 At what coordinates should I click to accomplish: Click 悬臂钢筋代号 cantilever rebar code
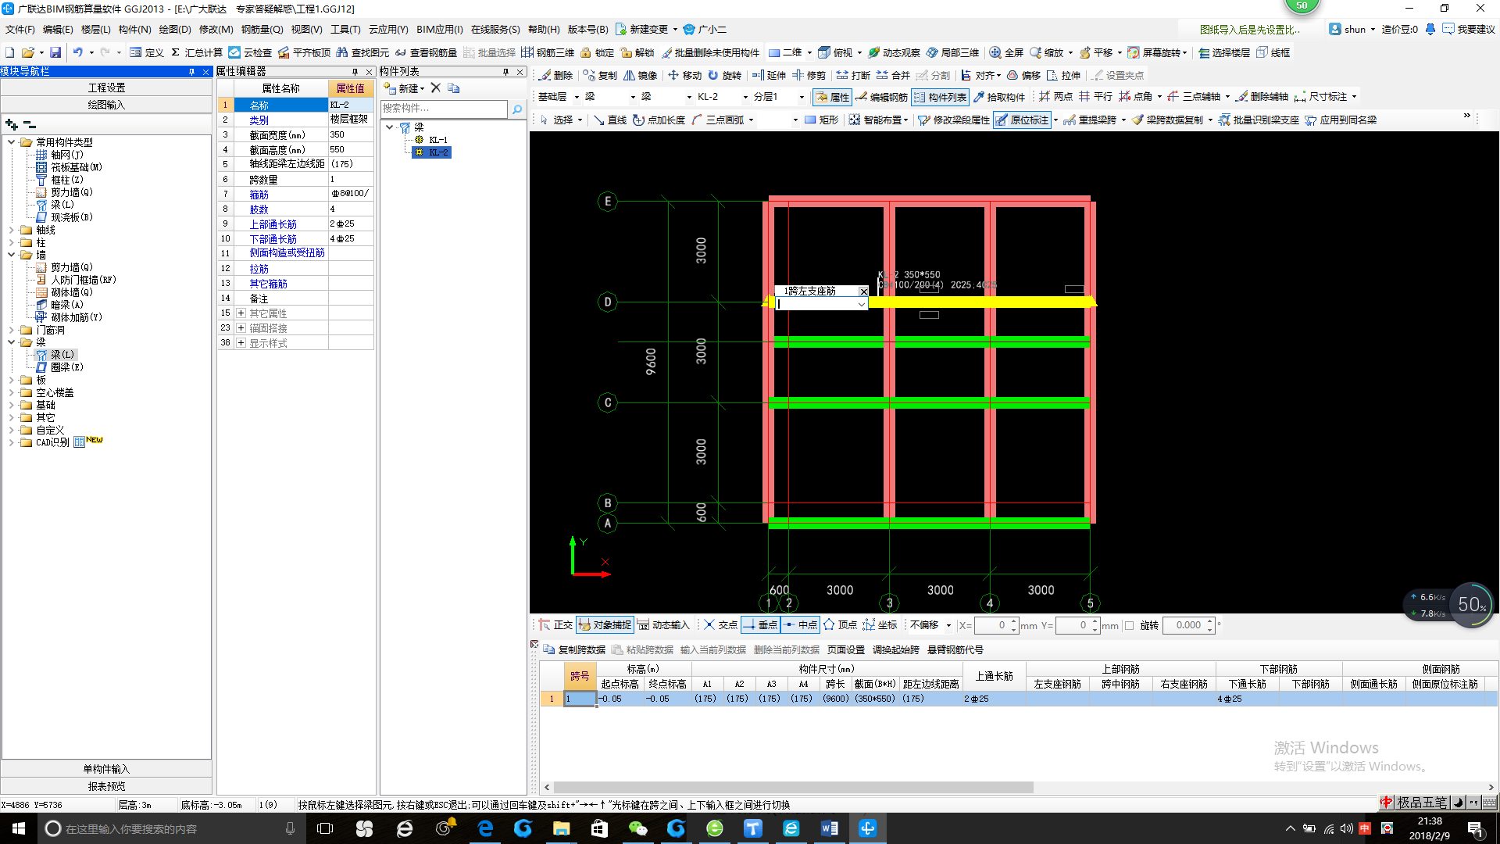pyautogui.click(x=955, y=649)
